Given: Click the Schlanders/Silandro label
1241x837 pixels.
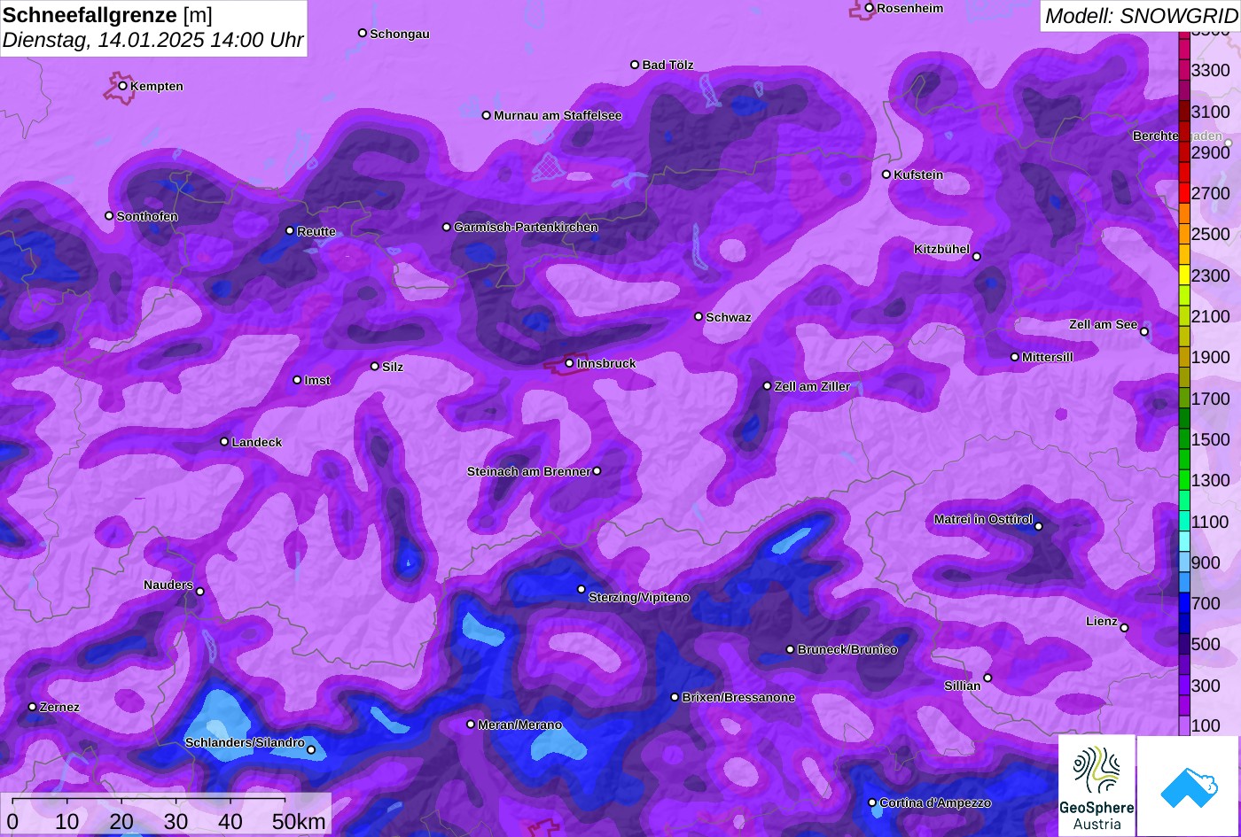Looking at the screenshot, I should [x=245, y=743].
